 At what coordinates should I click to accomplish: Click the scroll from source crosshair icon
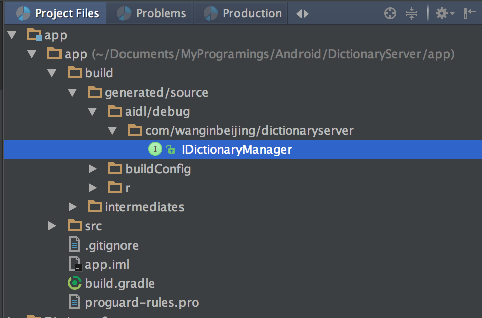click(390, 13)
